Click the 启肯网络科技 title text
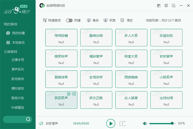 point(56,6)
